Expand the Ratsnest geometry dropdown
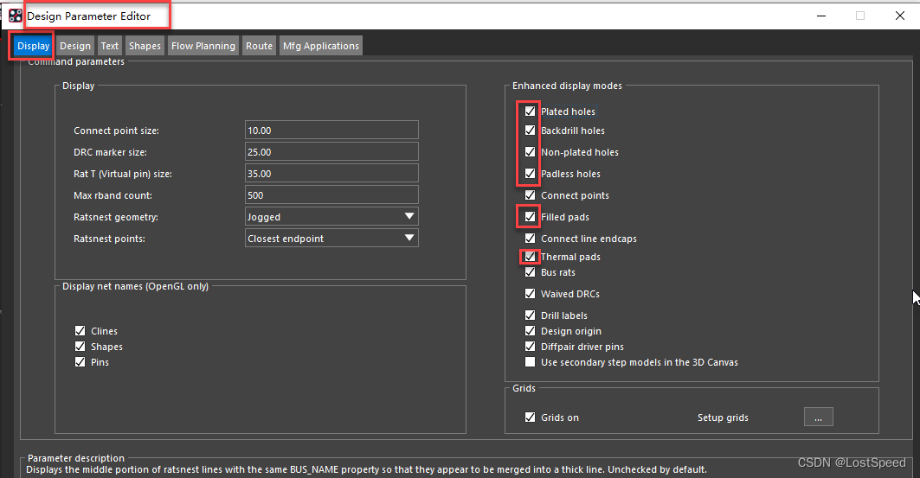Viewport: 920px width, 478px height. coord(409,217)
